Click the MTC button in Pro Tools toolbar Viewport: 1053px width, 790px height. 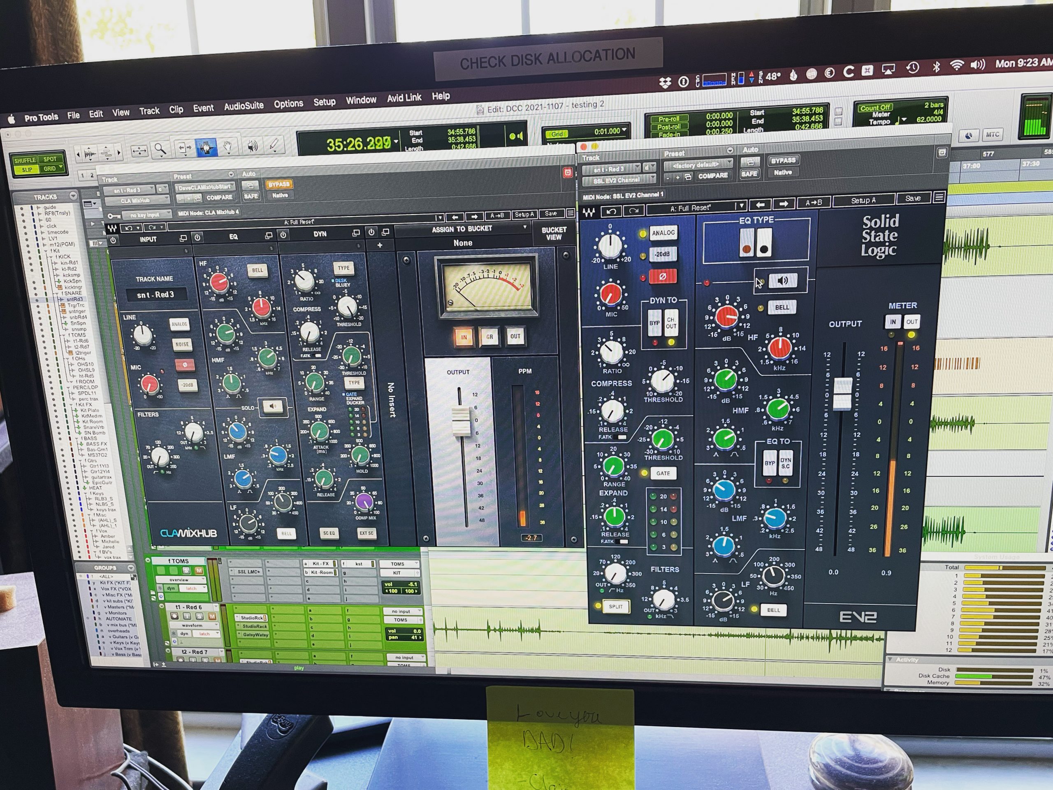(x=992, y=135)
